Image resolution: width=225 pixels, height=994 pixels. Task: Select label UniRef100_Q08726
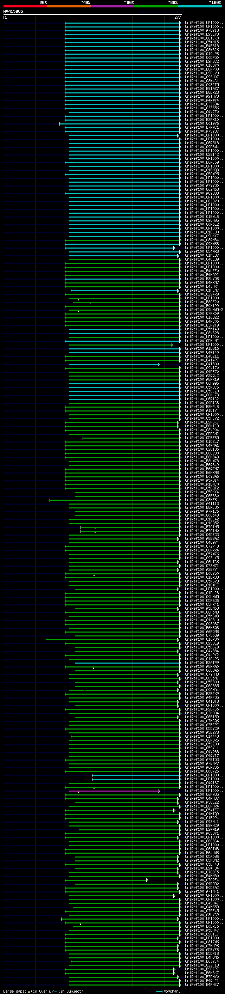click(x=202, y=772)
